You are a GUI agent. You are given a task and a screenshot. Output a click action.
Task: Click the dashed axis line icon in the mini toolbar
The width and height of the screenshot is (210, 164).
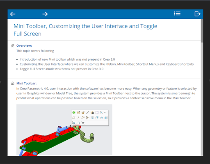pos(78,118)
